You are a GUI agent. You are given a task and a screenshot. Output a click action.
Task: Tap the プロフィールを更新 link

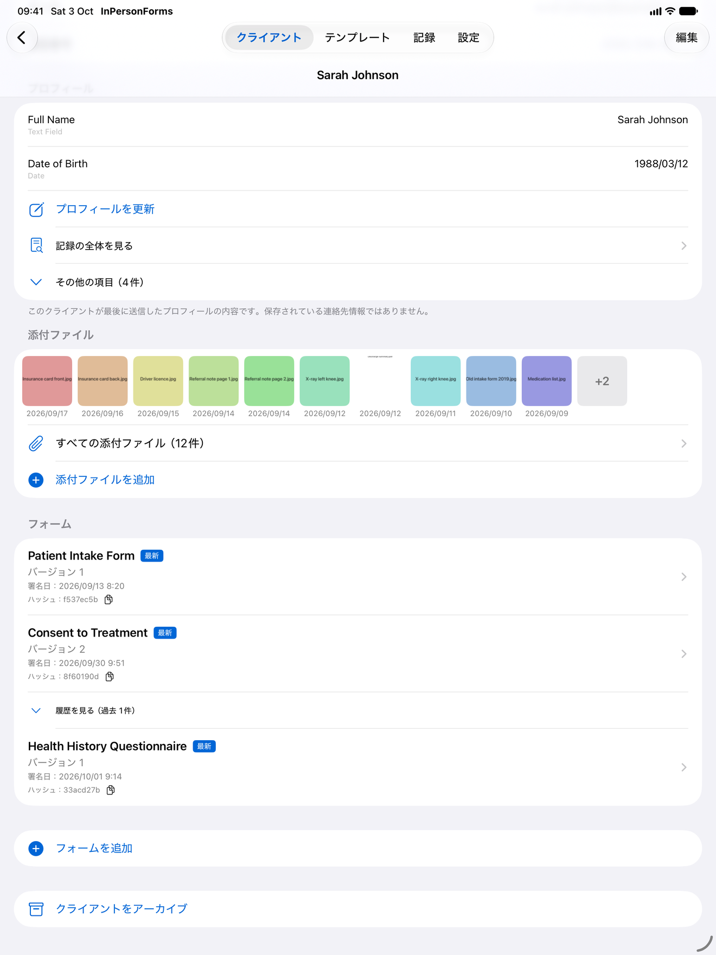click(105, 209)
